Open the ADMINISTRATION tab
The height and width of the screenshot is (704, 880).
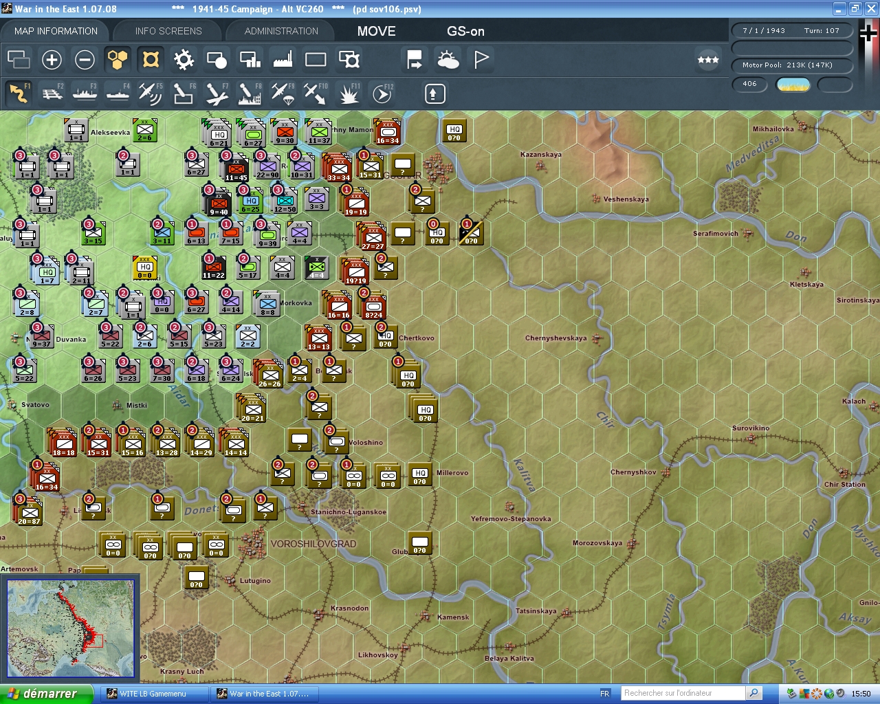click(281, 31)
